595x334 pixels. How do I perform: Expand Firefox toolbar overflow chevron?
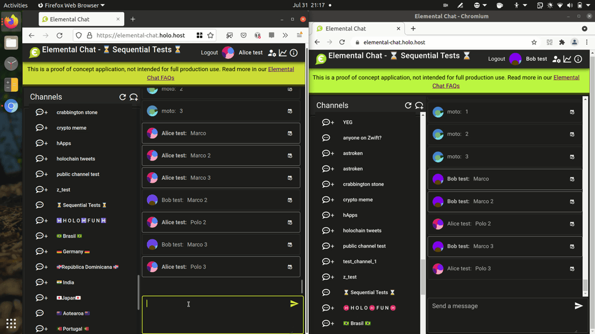click(x=285, y=36)
